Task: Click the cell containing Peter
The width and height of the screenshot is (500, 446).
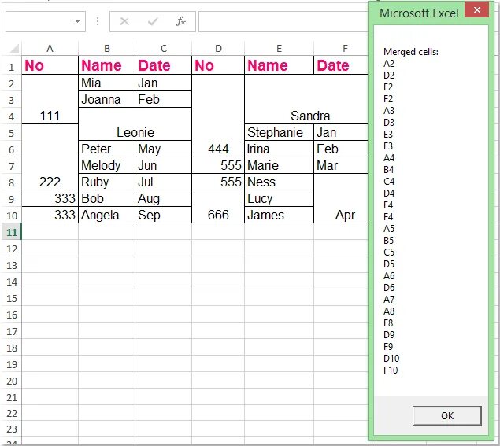Action: 107,149
